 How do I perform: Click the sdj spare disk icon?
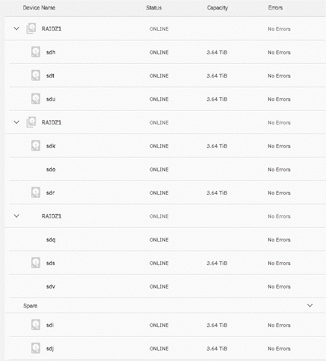pyautogui.click(x=36, y=348)
